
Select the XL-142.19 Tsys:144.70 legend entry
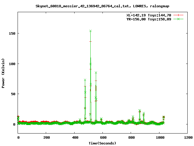point(149,15)
